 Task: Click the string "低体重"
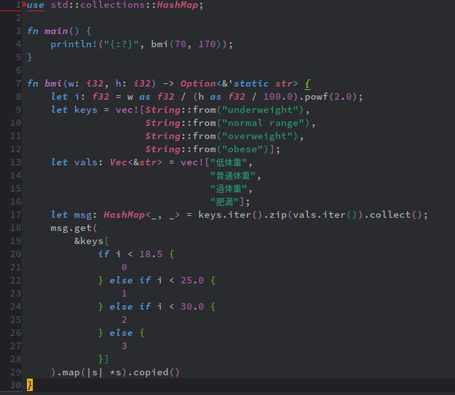[228, 163]
